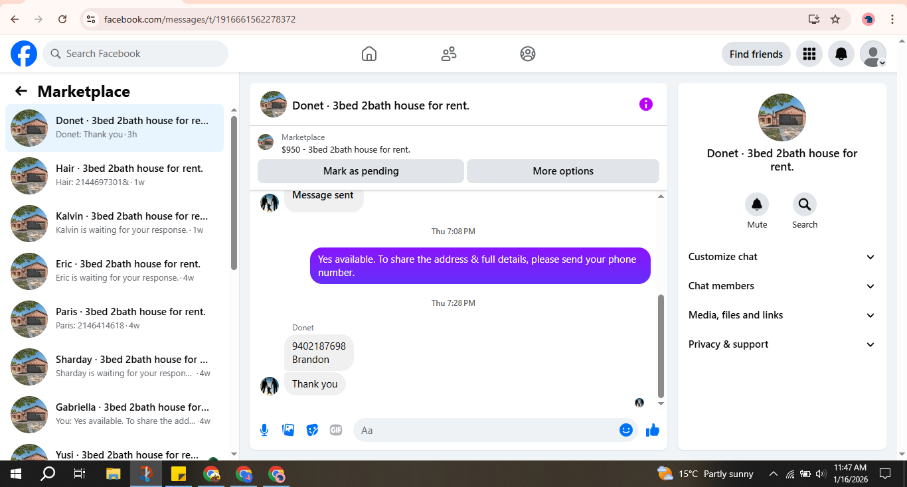The width and height of the screenshot is (907, 487).
Task: Open the Hair conversation
Action: pyautogui.click(x=114, y=176)
